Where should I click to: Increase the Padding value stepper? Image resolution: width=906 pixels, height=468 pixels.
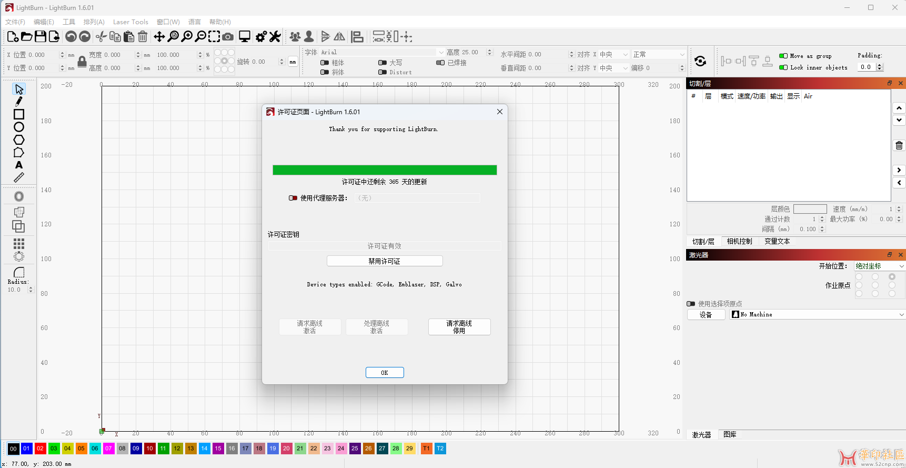[x=880, y=65]
